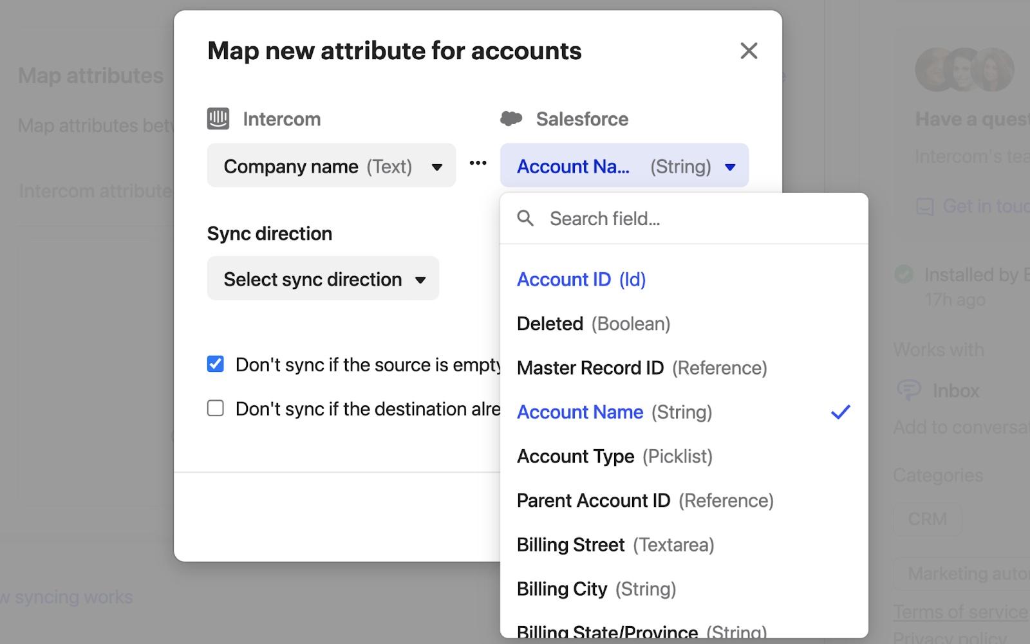
Task: Click the Intercom logo icon
Action: (x=218, y=118)
